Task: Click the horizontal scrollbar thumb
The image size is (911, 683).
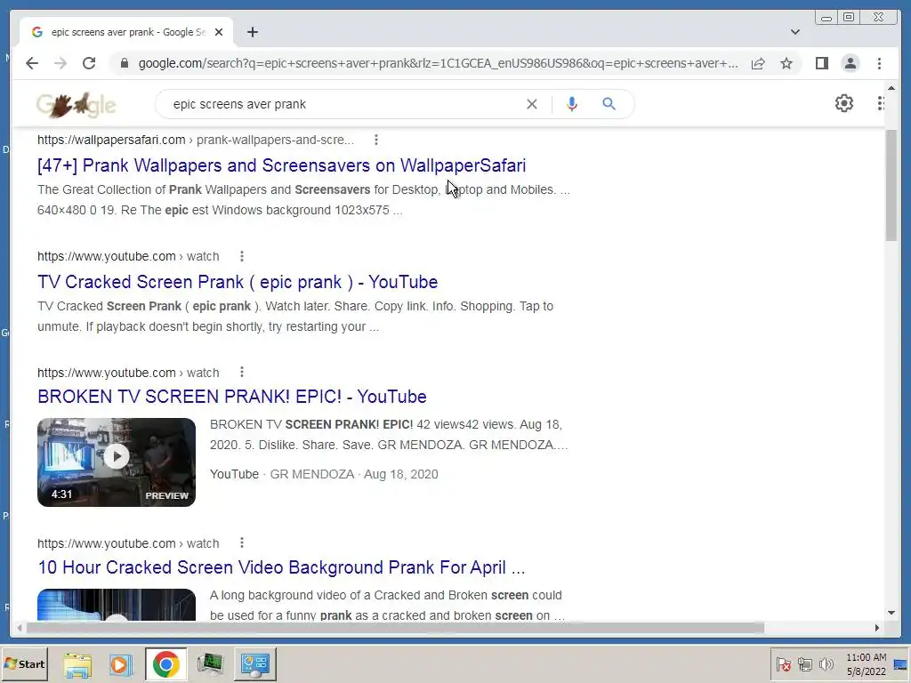Action: 395,627
